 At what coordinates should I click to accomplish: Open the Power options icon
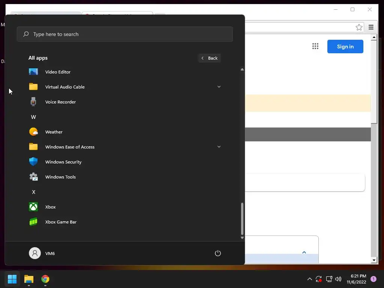click(218, 253)
